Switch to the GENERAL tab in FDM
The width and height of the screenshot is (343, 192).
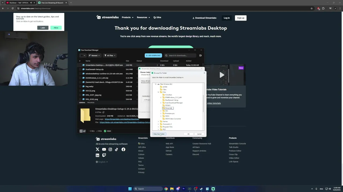click(82, 102)
